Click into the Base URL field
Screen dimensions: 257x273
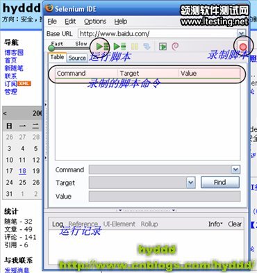158,33
